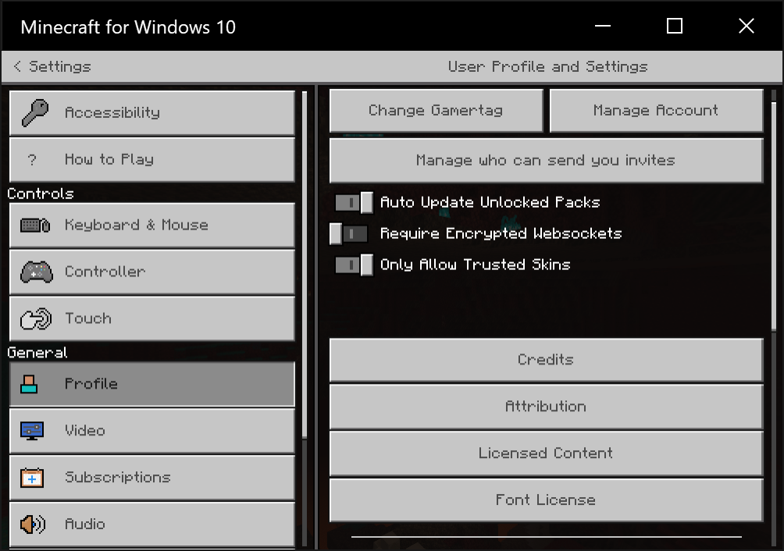Close the Minecraft for Windows 10 window
The image size is (784, 551).
tap(747, 26)
